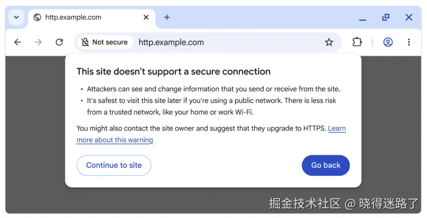Open the Extensions puzzle icon
This screenshot has width=427, height=218.
coord(357,42)
